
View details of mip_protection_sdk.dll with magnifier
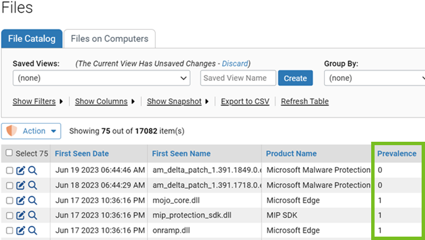(32, 215)
